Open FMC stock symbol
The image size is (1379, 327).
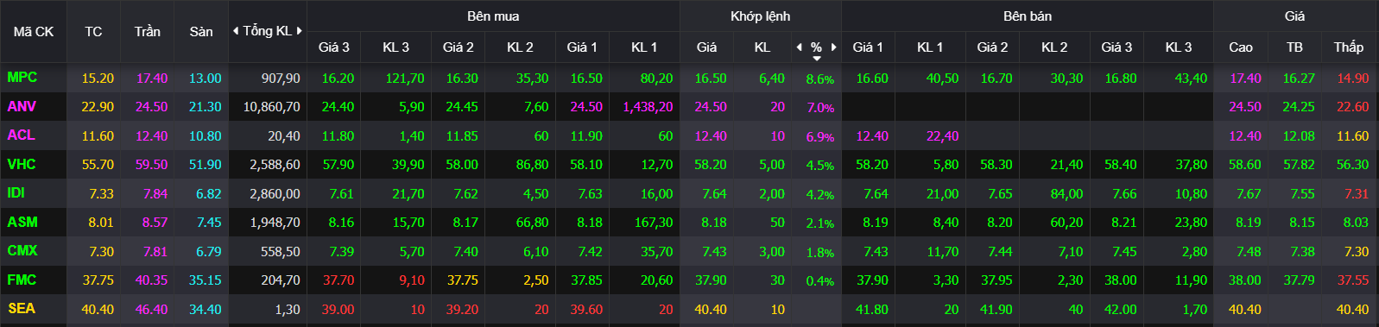tap(22, 280)
